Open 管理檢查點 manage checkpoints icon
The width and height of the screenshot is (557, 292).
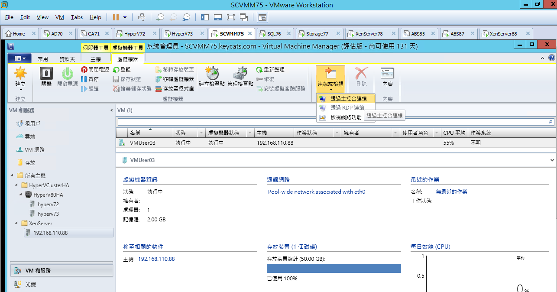pos(240,73)
